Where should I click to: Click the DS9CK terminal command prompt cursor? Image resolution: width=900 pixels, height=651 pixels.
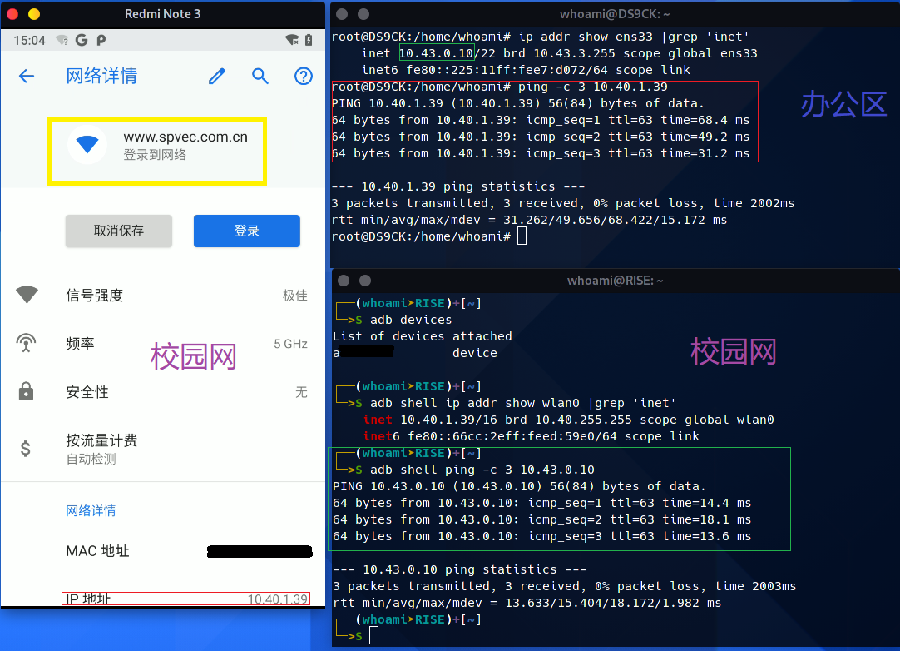[x=522, y=236]
